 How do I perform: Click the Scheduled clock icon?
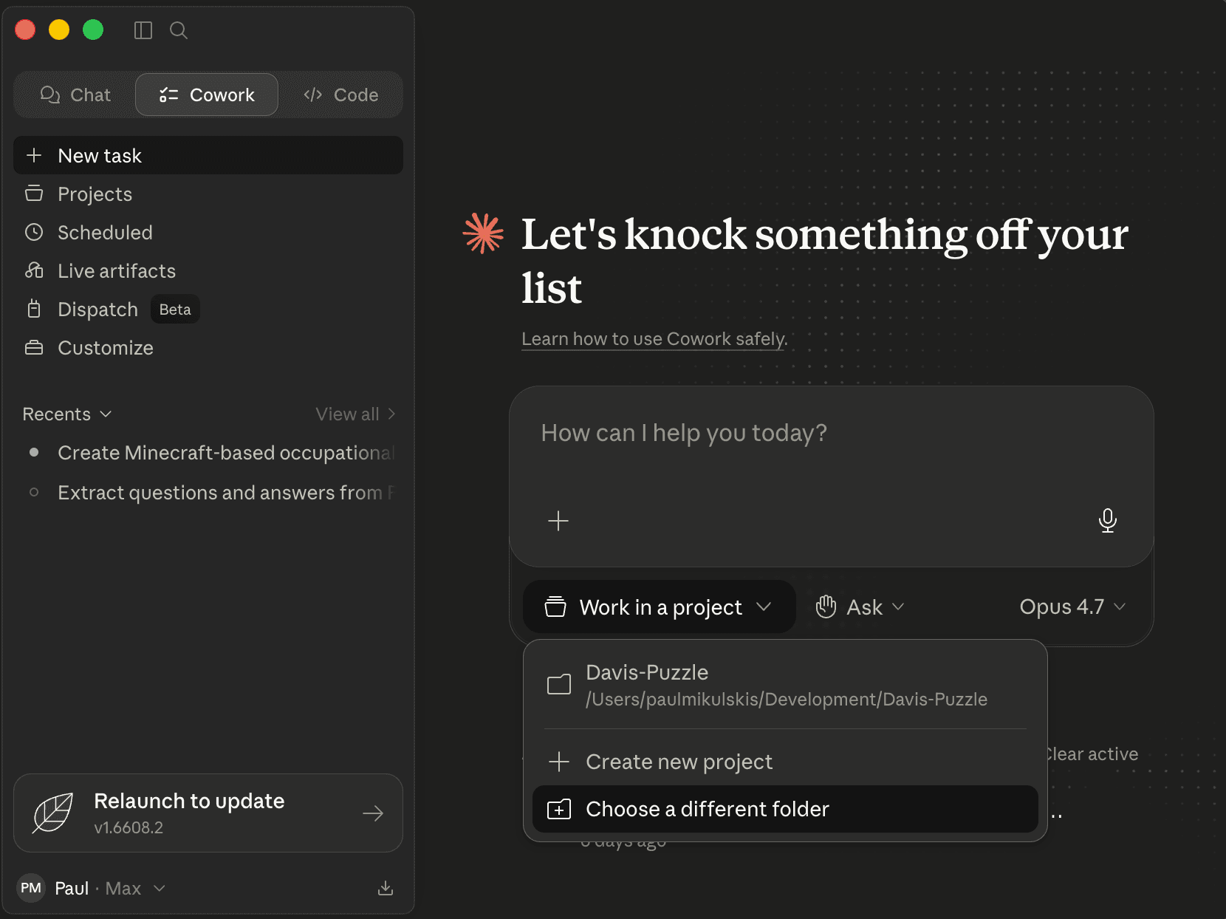(34, 232)
